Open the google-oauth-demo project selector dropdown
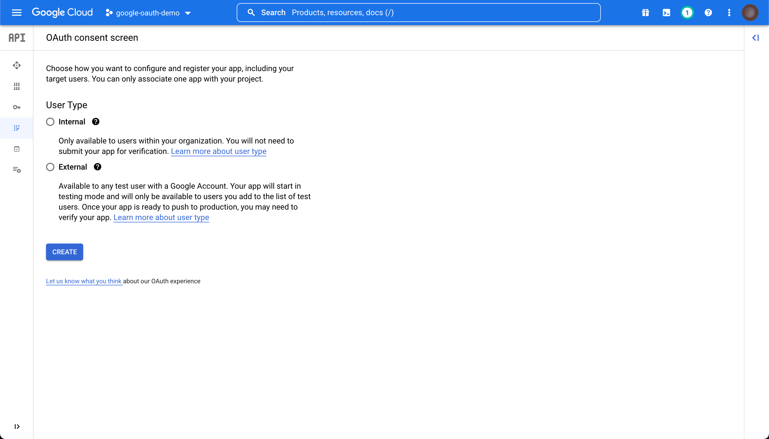Screen dimensions: 769x439 pos(148,13)
